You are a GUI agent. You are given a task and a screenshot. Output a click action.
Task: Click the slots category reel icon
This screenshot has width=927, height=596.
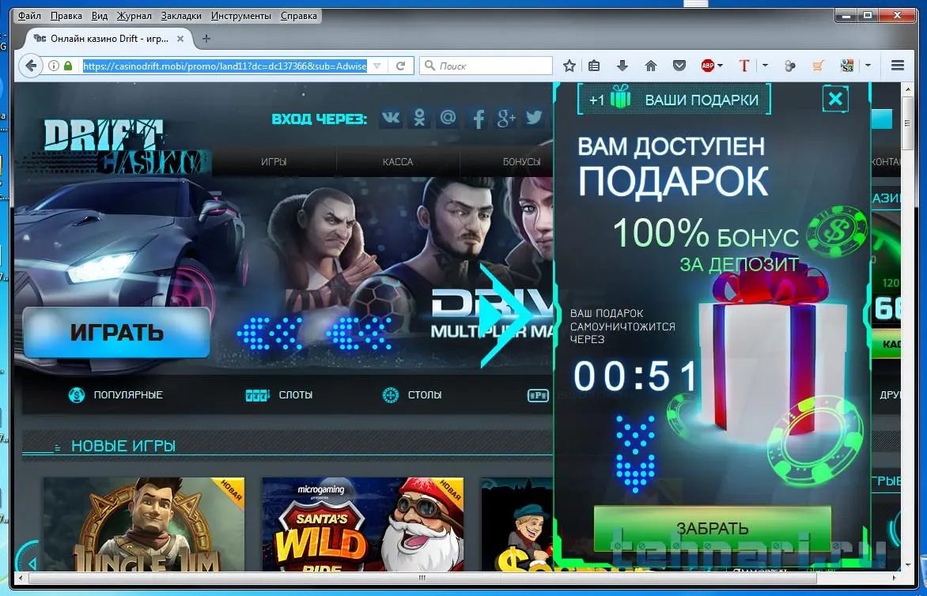coord(257,394)
